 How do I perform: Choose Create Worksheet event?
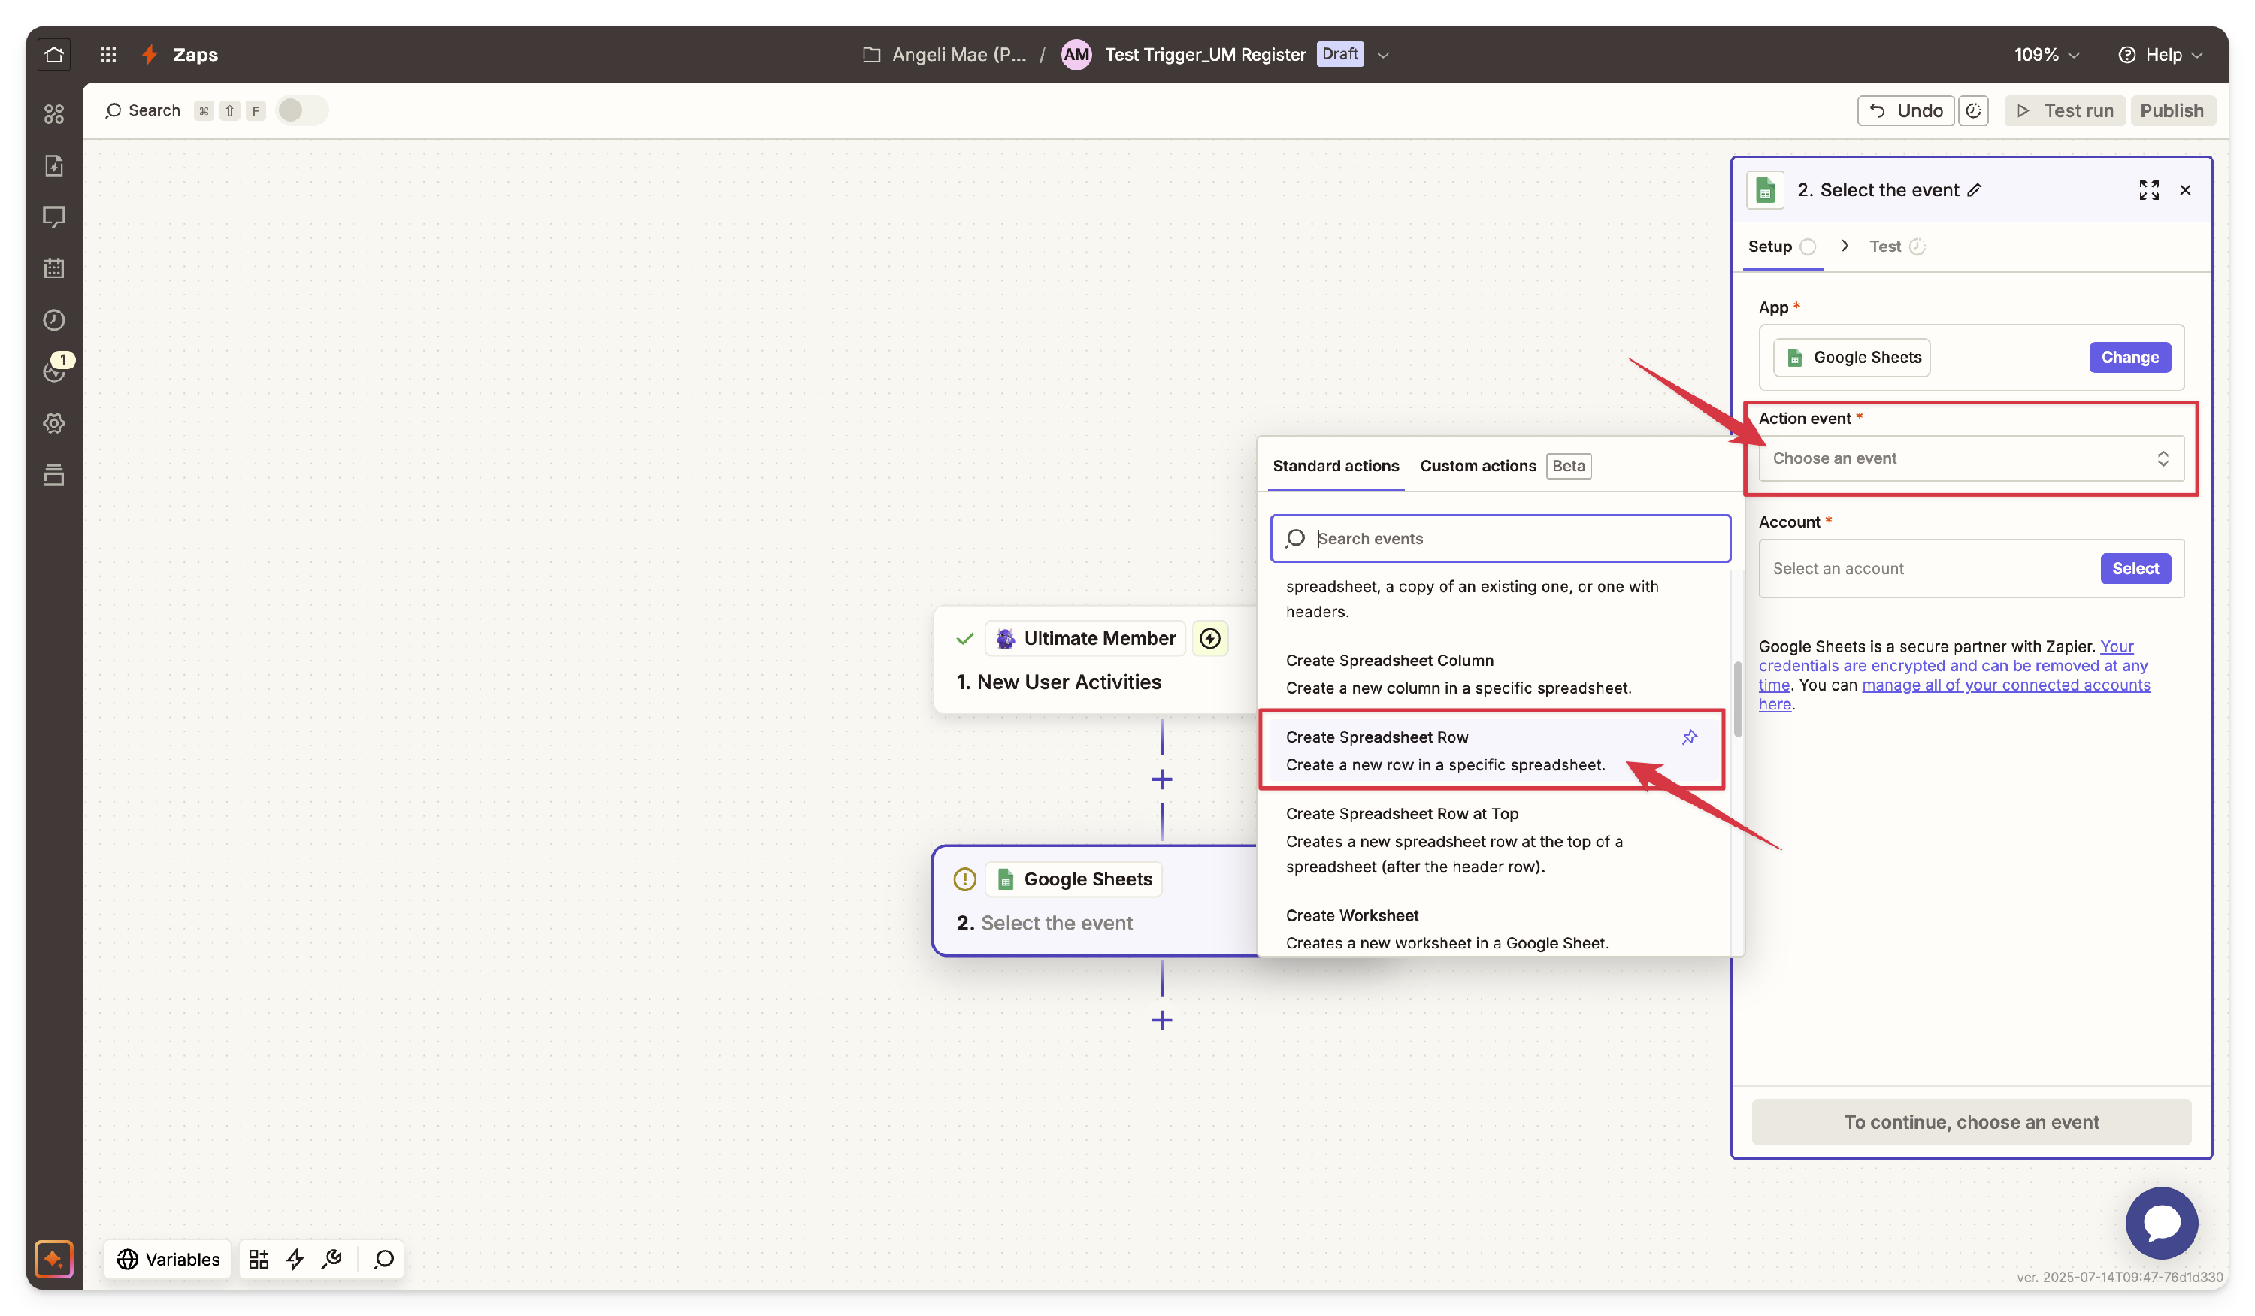point(1493,929)
